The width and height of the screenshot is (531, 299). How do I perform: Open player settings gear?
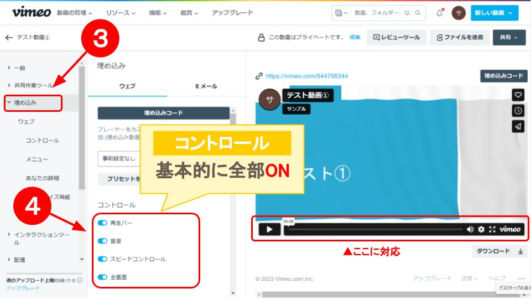(x=481, y=229)
